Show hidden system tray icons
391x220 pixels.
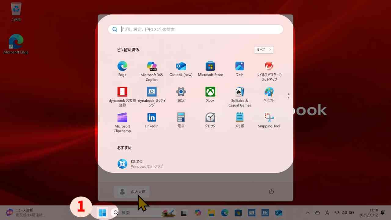pos(308,213)
